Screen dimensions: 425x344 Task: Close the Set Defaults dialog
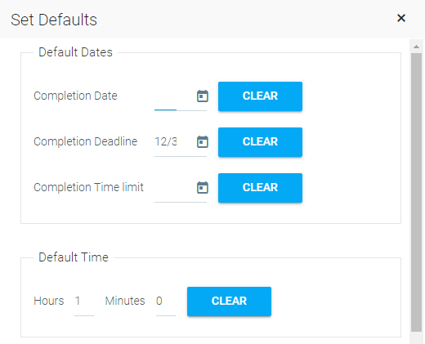401,18
